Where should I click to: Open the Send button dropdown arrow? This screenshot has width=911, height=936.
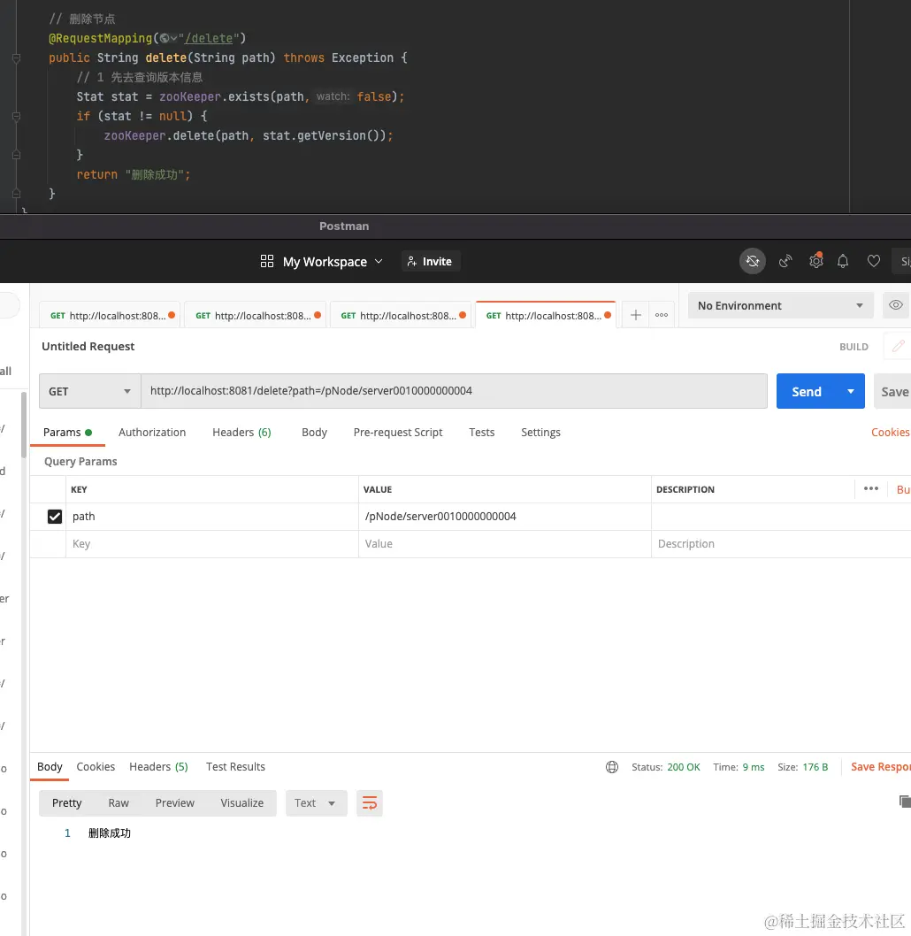(851, 392)
